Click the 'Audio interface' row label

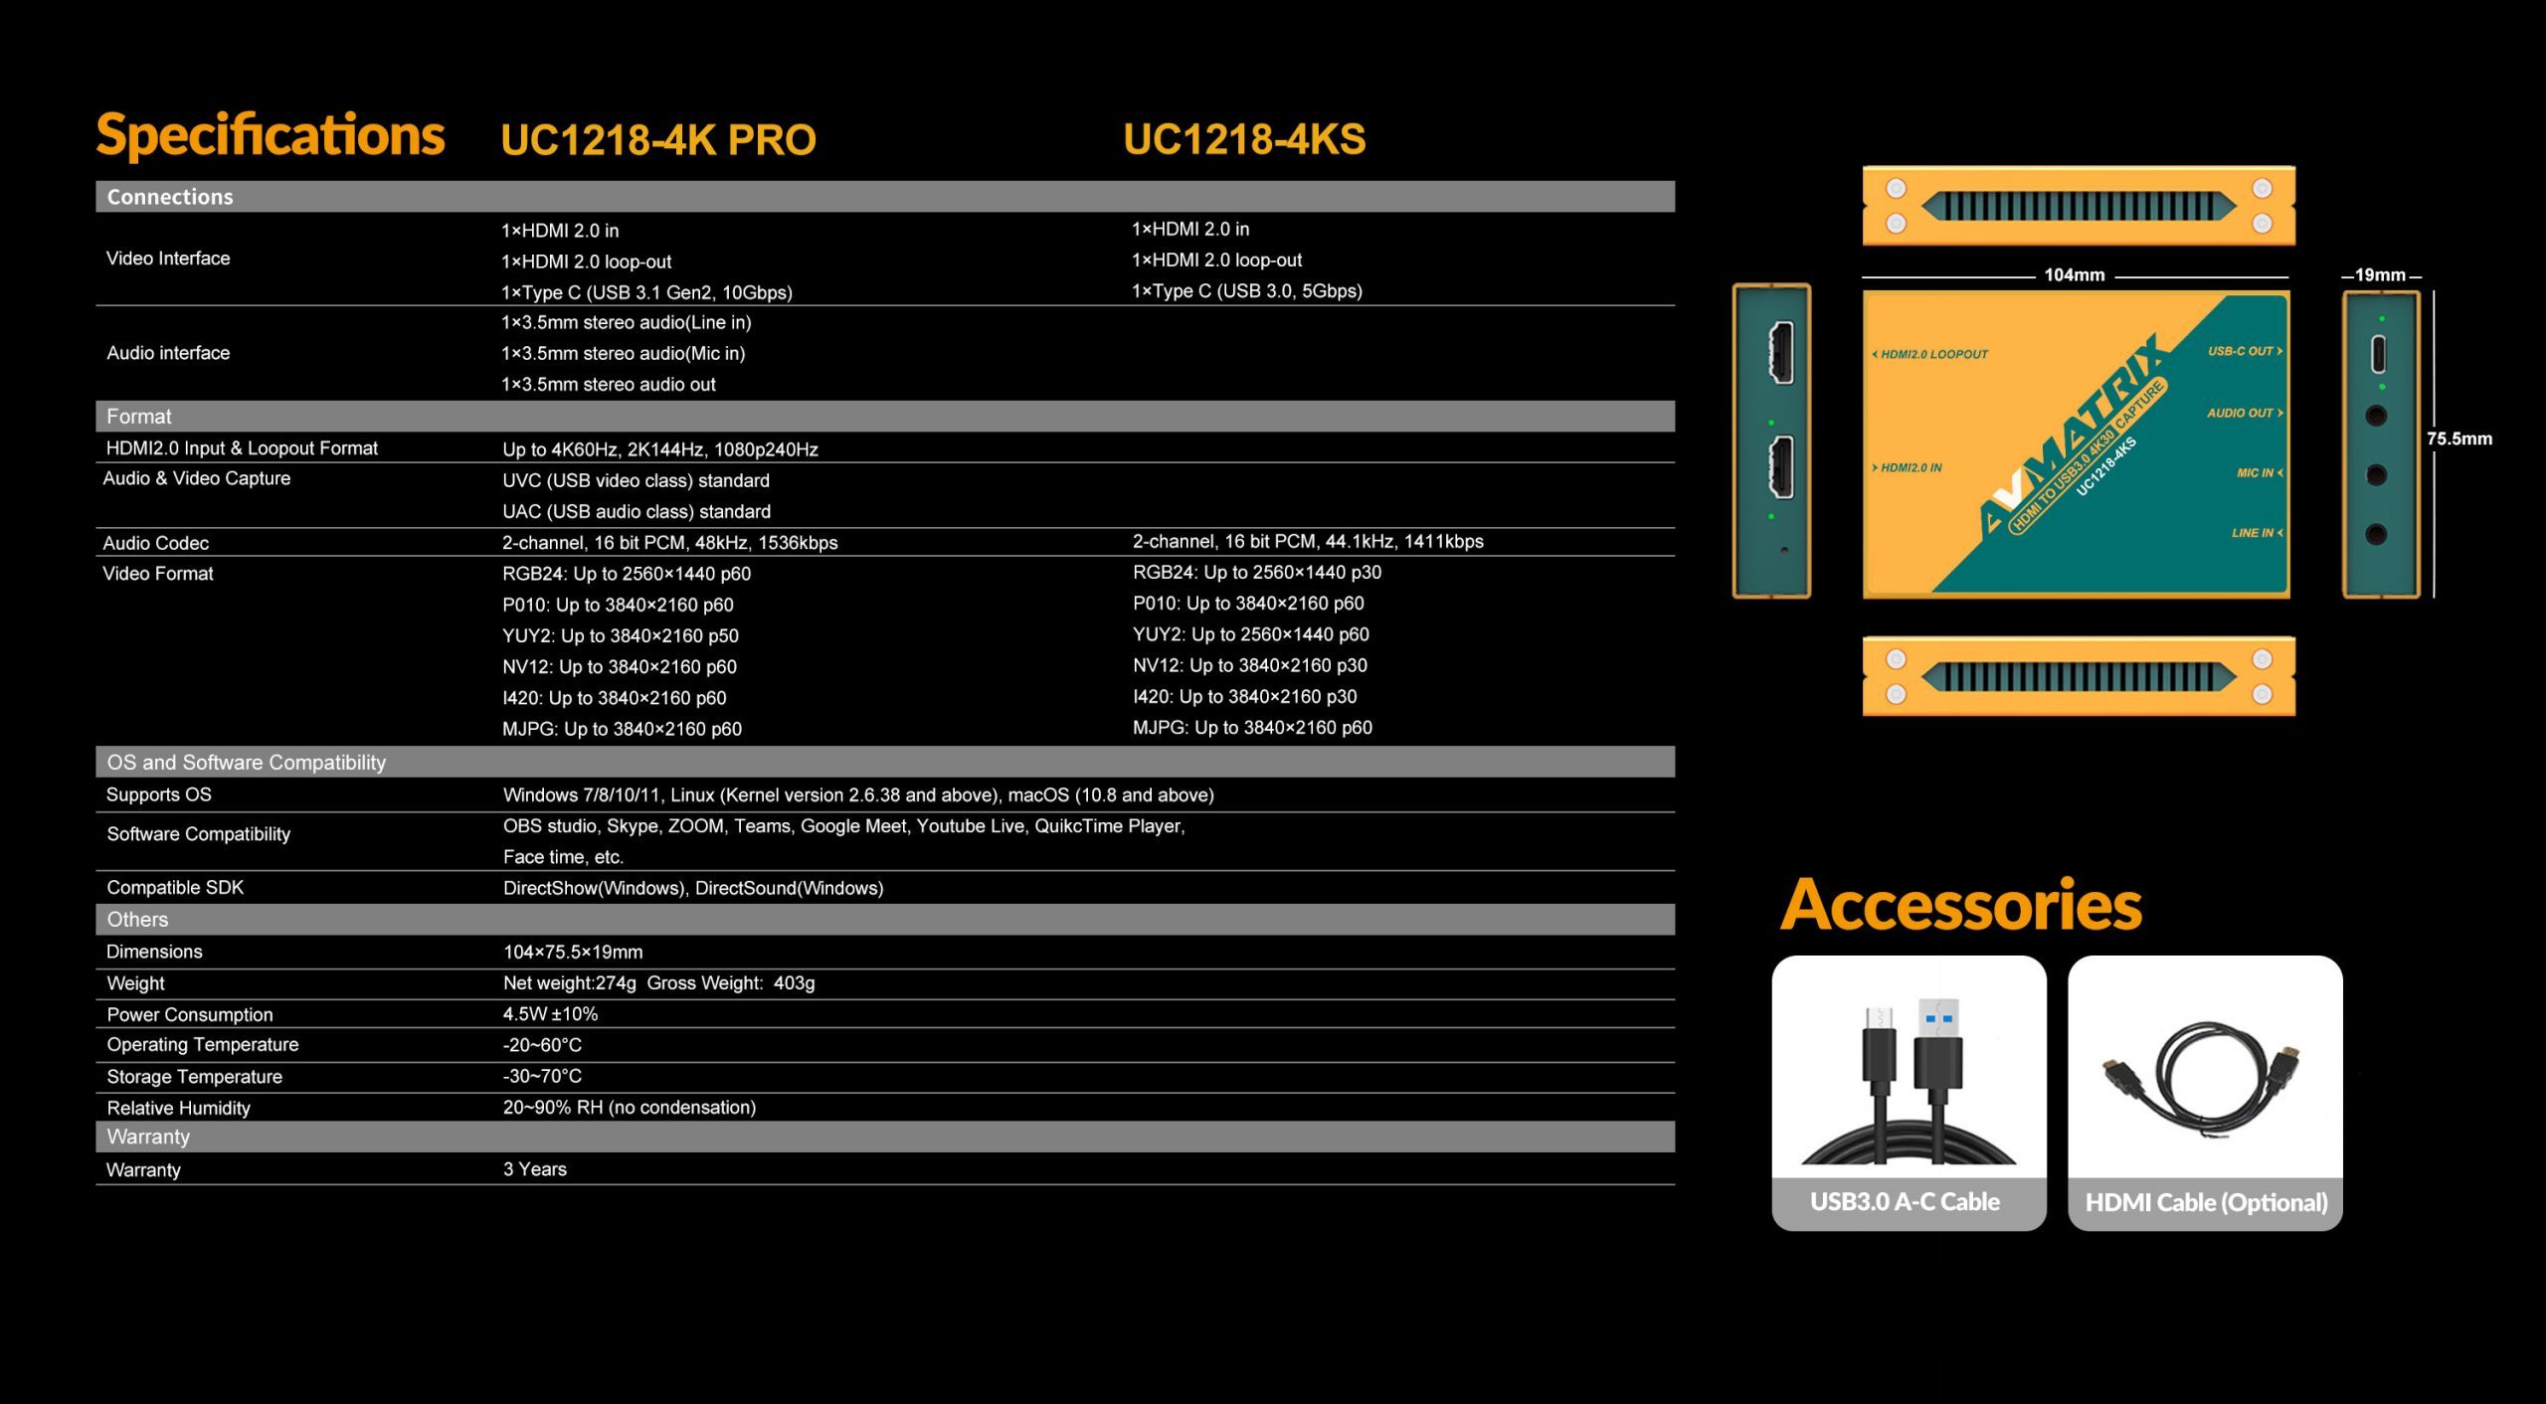point(168,353)
